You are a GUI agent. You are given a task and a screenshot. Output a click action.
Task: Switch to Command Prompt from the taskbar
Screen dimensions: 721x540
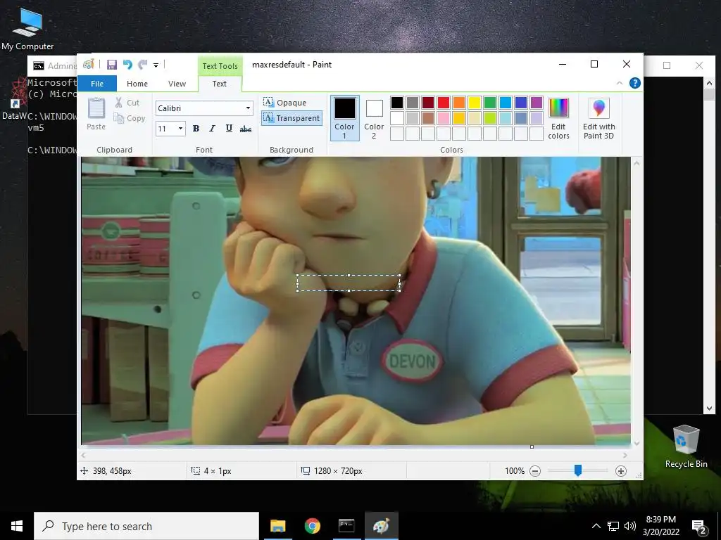point(346,526)
